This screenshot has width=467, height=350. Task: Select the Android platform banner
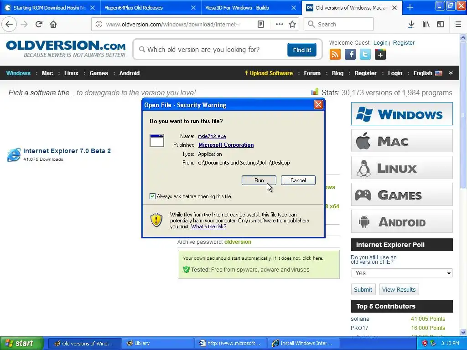402,221
